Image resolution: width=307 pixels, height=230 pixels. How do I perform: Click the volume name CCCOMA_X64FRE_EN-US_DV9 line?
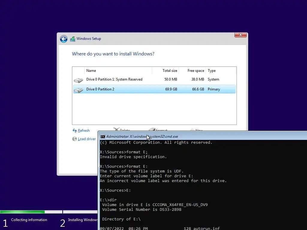[155, 205]
